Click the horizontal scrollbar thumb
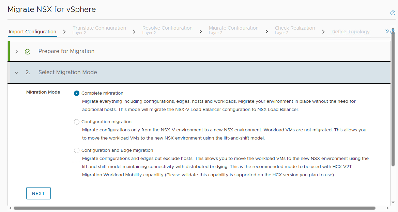Image resolution: width=398 pixels, height=212 pixels. click(195, 208)
